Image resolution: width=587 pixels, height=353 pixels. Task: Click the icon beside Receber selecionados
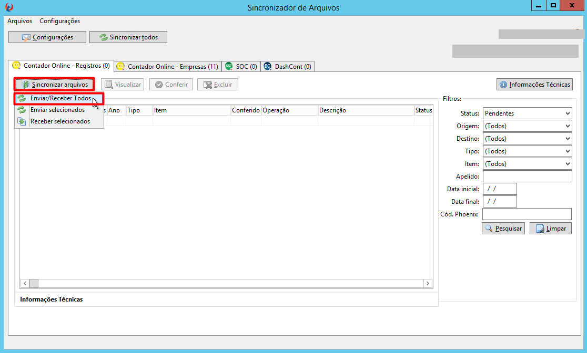point(22,121)
